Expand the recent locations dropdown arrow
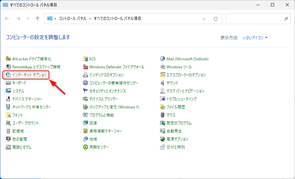The width and height of the screenshot is (295, 179). pos(28,19)
